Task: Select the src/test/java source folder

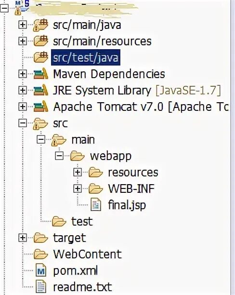Action: [x=86, y=57]
